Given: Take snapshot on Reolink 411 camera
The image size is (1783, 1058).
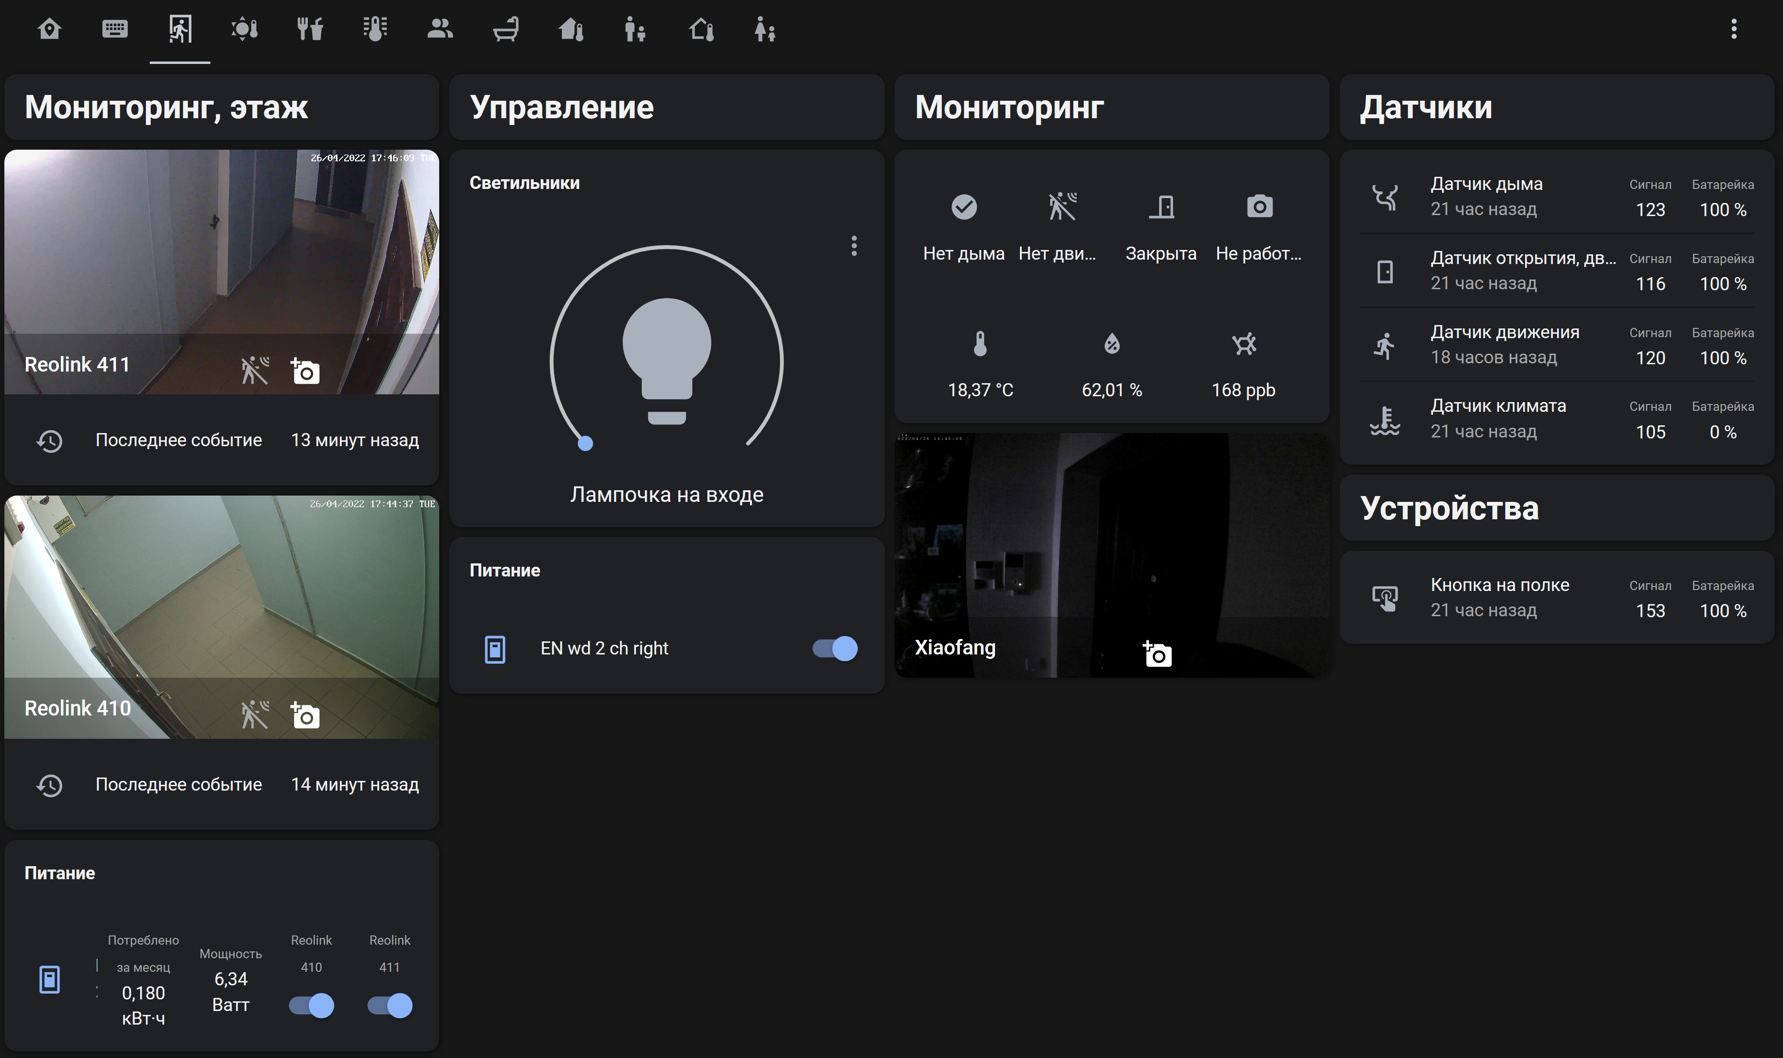Looking at the screenshot, I should pos(305,372).
